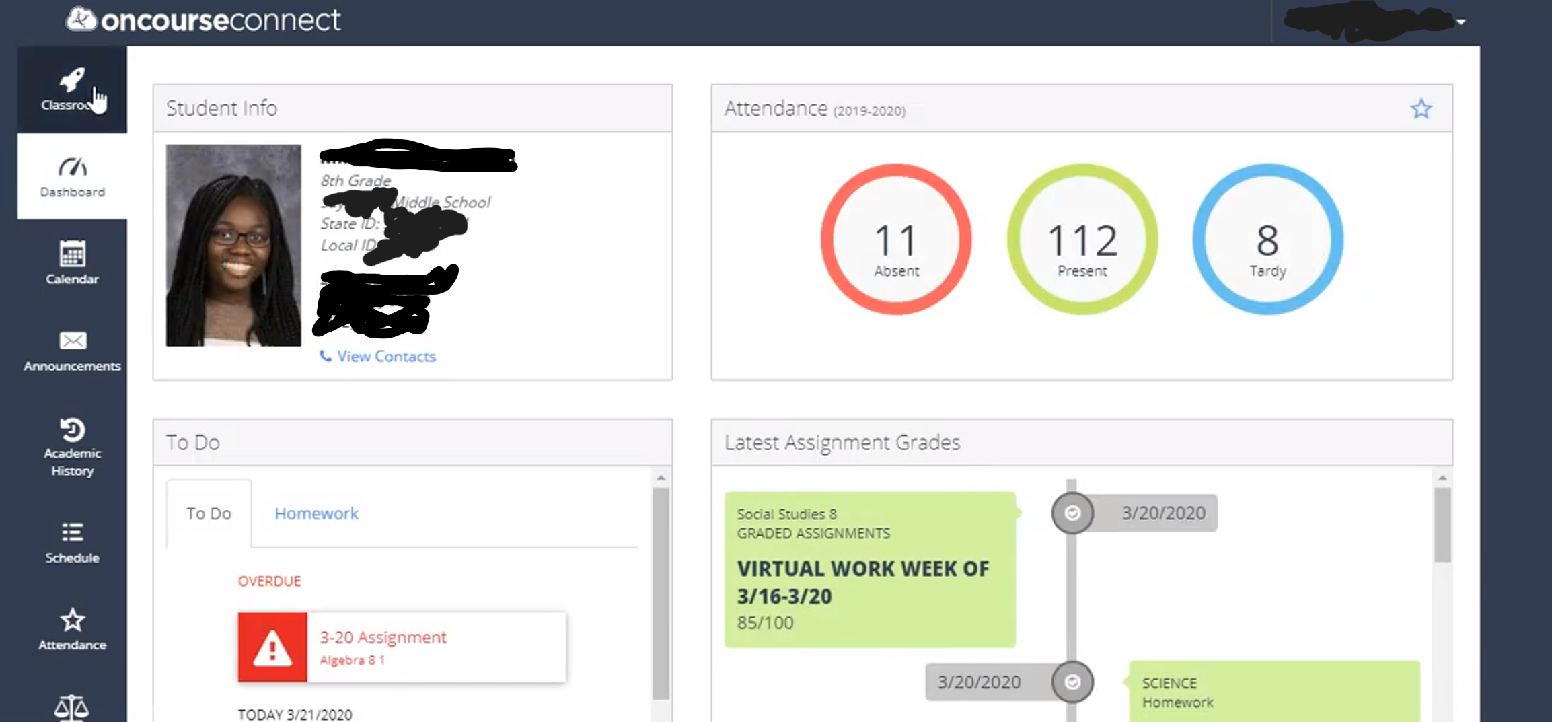Select the Dashboard gauge icon
Screen dimensions: 1552x722
pyautogui.click(x=72, y=167)
